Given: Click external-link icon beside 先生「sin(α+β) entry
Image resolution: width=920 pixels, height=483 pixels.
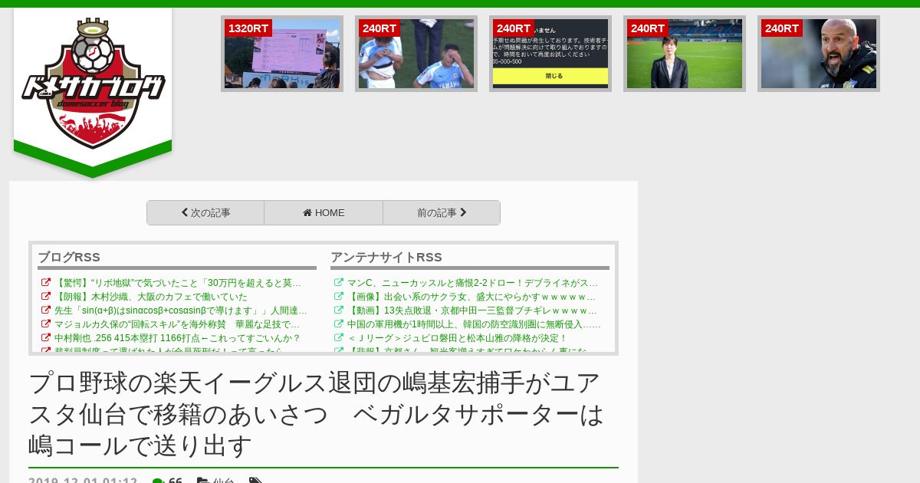Looking at the screenshot, I should click(x=46, y=310).
